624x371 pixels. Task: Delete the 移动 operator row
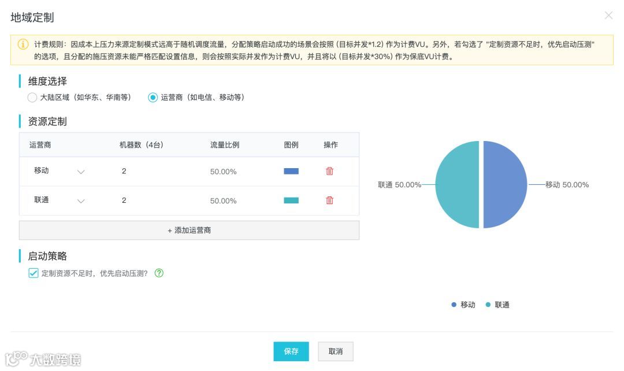pyautogui.click(x=329, y=171)
